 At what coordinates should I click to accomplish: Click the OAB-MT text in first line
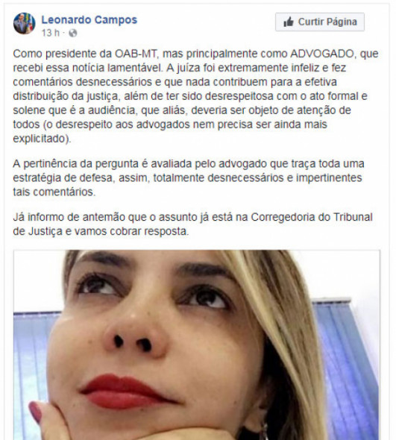coord(136,54)
